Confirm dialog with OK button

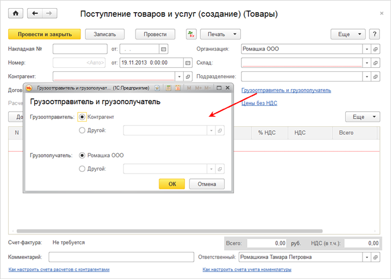pos(172,184)
